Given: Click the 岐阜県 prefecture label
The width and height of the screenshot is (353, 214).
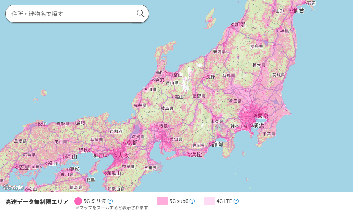Looking at the screenshot, I should (167, 109).
